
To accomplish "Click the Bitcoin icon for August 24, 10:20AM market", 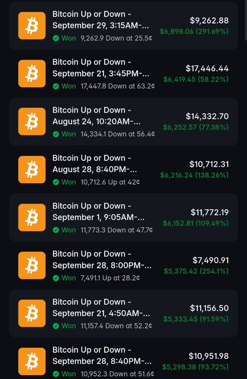I will tap(32, 122).
